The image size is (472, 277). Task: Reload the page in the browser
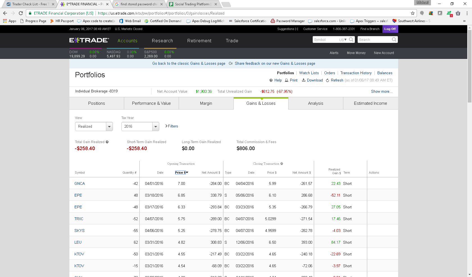point(21,13)
